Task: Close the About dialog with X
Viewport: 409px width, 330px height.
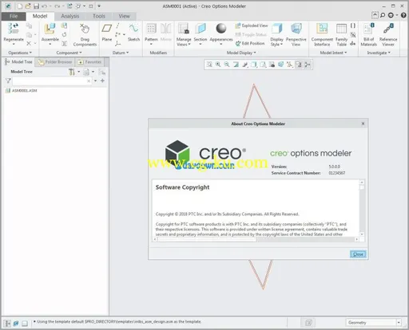Action: pyautogui.click(x=363, y=124)
